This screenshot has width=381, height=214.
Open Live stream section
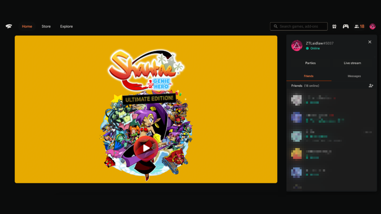point(352,63)
